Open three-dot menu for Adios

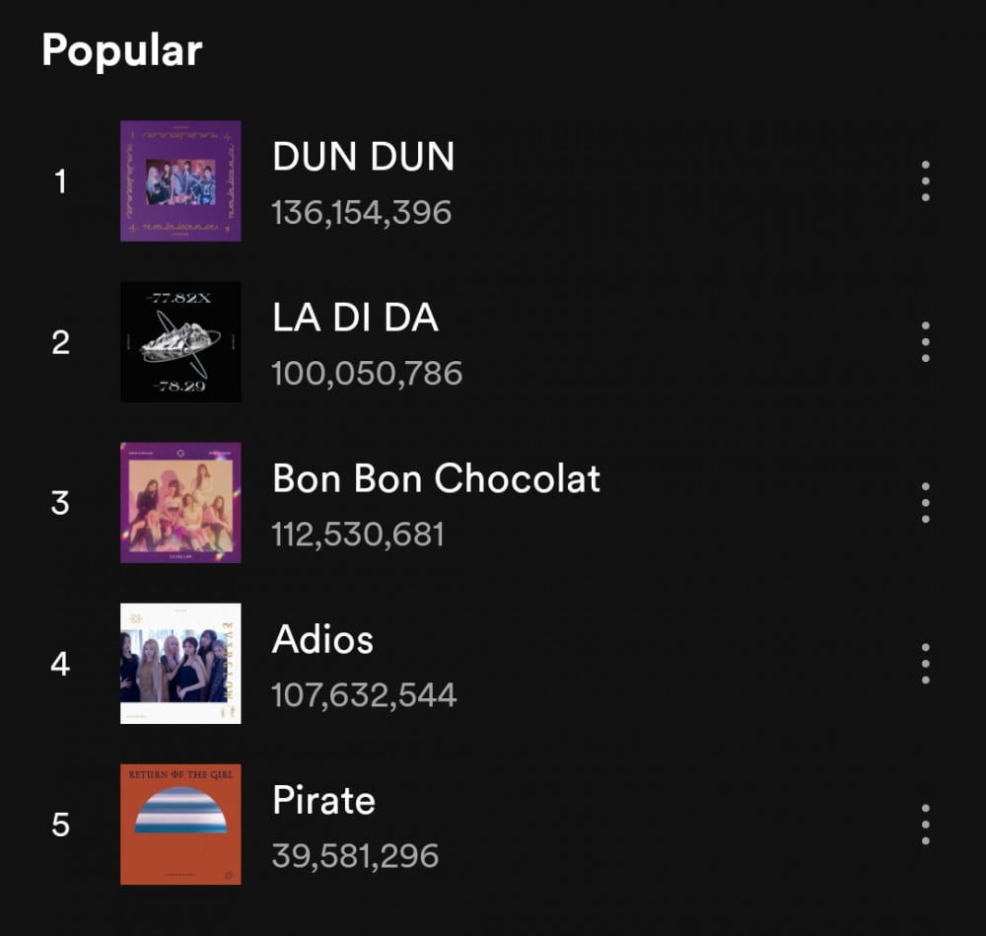[x=925, y=664]
